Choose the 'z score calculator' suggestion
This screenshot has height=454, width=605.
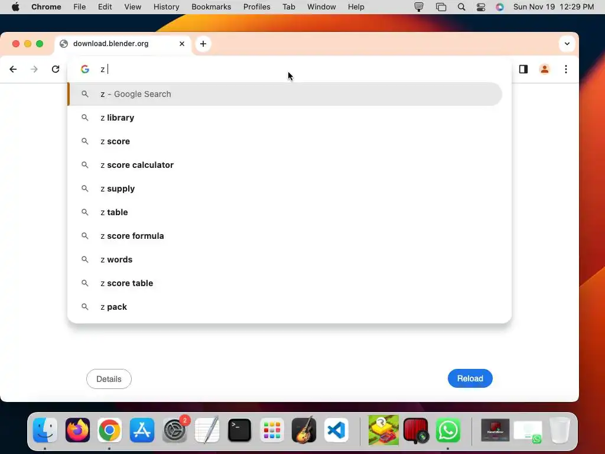point(285,165)
